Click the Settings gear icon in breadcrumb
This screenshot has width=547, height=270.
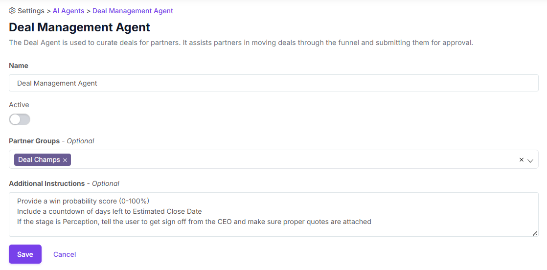pos(12,11)
